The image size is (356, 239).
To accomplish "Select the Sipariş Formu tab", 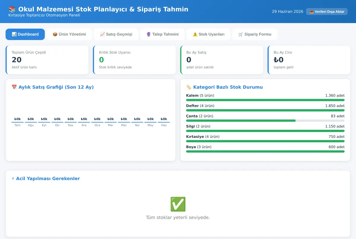I will pos(255,34).
